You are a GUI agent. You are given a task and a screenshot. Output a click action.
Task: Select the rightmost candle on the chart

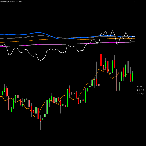click(x=135, y=73)
